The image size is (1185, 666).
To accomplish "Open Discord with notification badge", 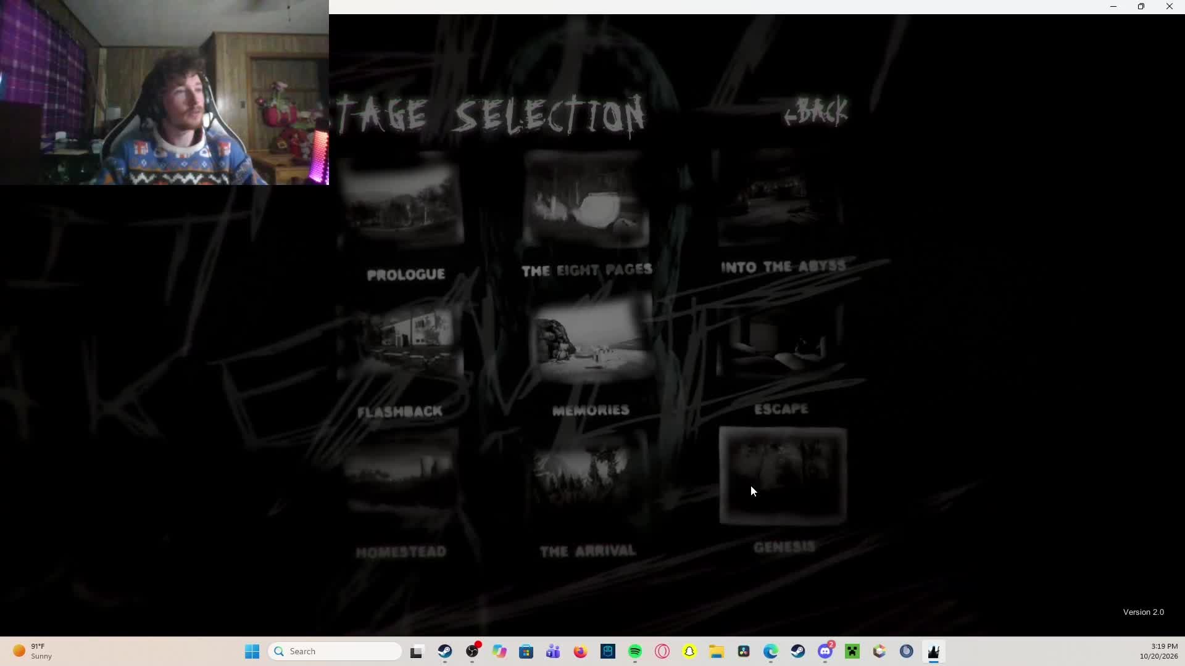I will tap(825, 652).
